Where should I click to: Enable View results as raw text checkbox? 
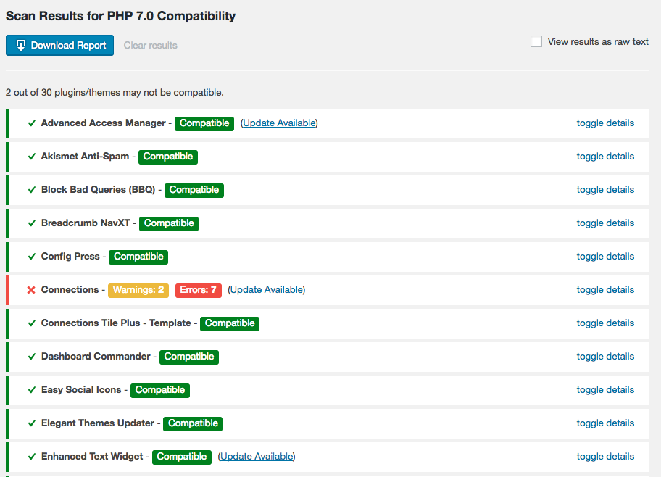[x=536, y=41]
